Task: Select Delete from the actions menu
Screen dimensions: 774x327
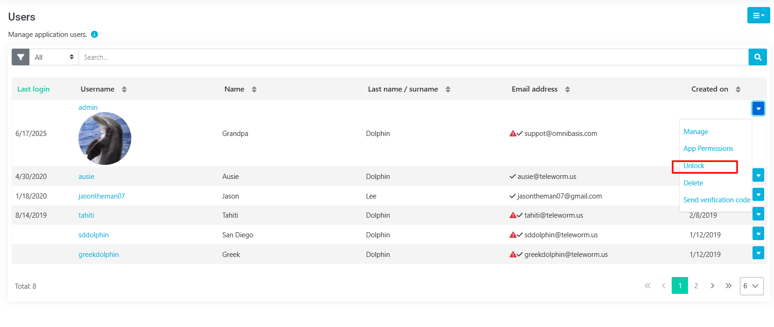Action: point(693,183)
